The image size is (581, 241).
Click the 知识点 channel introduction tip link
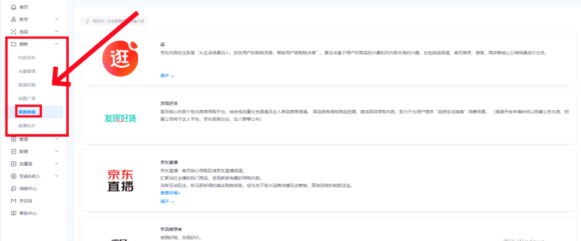coord(115,21)
